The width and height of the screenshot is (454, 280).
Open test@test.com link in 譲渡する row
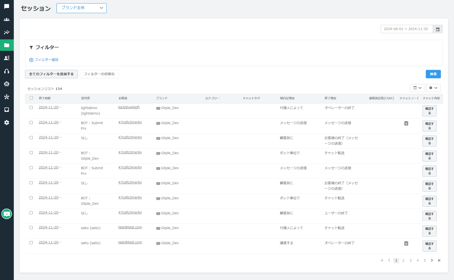(130, 242)
